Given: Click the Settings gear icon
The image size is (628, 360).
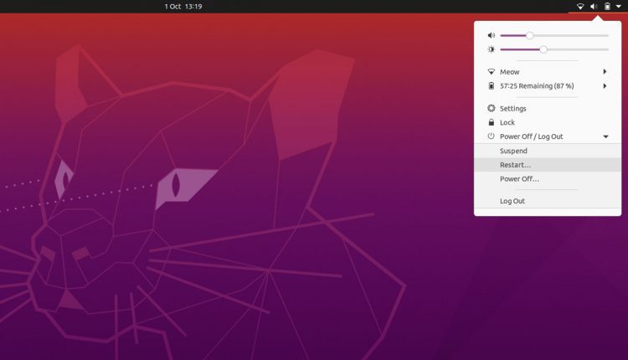Looking at the screenshot, I should (491, 108).
